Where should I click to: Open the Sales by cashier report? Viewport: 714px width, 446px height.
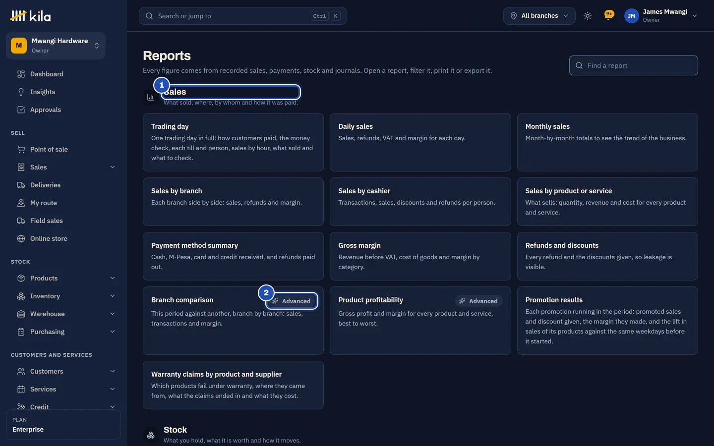(420, 202)
